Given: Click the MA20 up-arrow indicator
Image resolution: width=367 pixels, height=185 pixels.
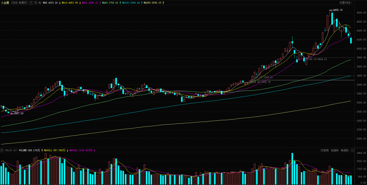Looking at the screenshot, I should (100, 3).
